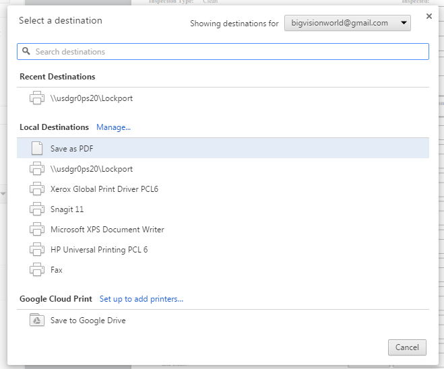Select Save as PDF destination
Image resolution: width=444 pixels, height=369 pixels.
(72, 149)
